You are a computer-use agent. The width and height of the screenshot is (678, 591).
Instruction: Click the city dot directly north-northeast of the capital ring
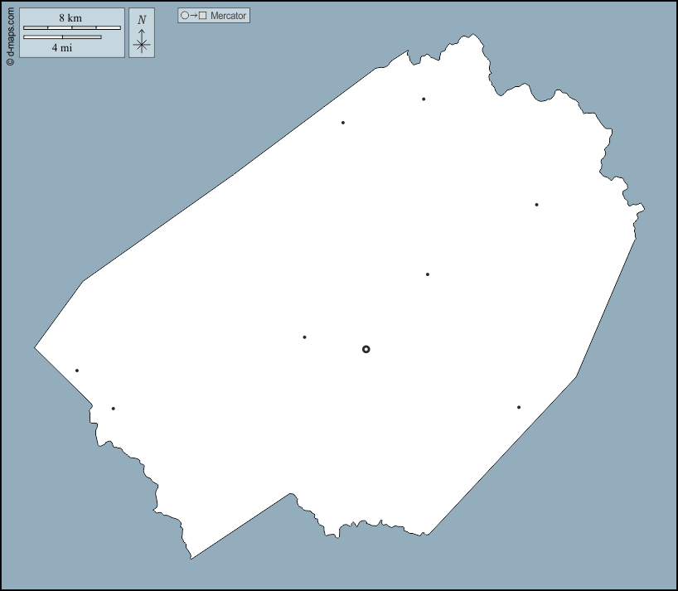pyautogui.click(x=428, y=274)
